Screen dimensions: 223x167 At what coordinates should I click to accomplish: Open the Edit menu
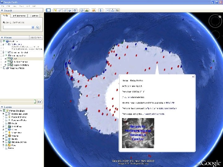[x=8, y=6]
